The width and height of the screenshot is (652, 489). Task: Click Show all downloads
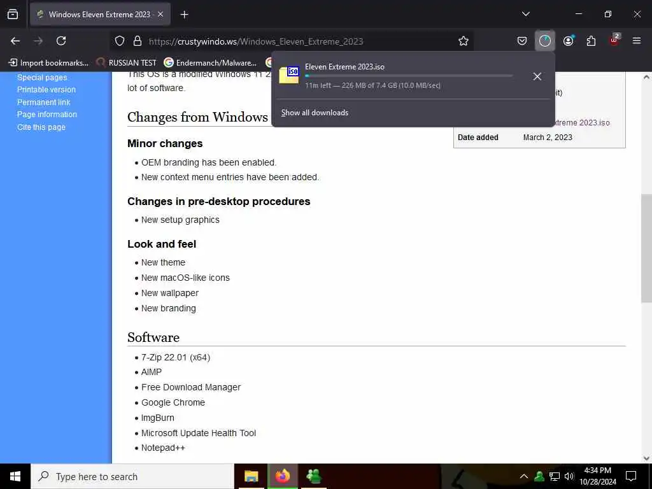coord(315,113)
